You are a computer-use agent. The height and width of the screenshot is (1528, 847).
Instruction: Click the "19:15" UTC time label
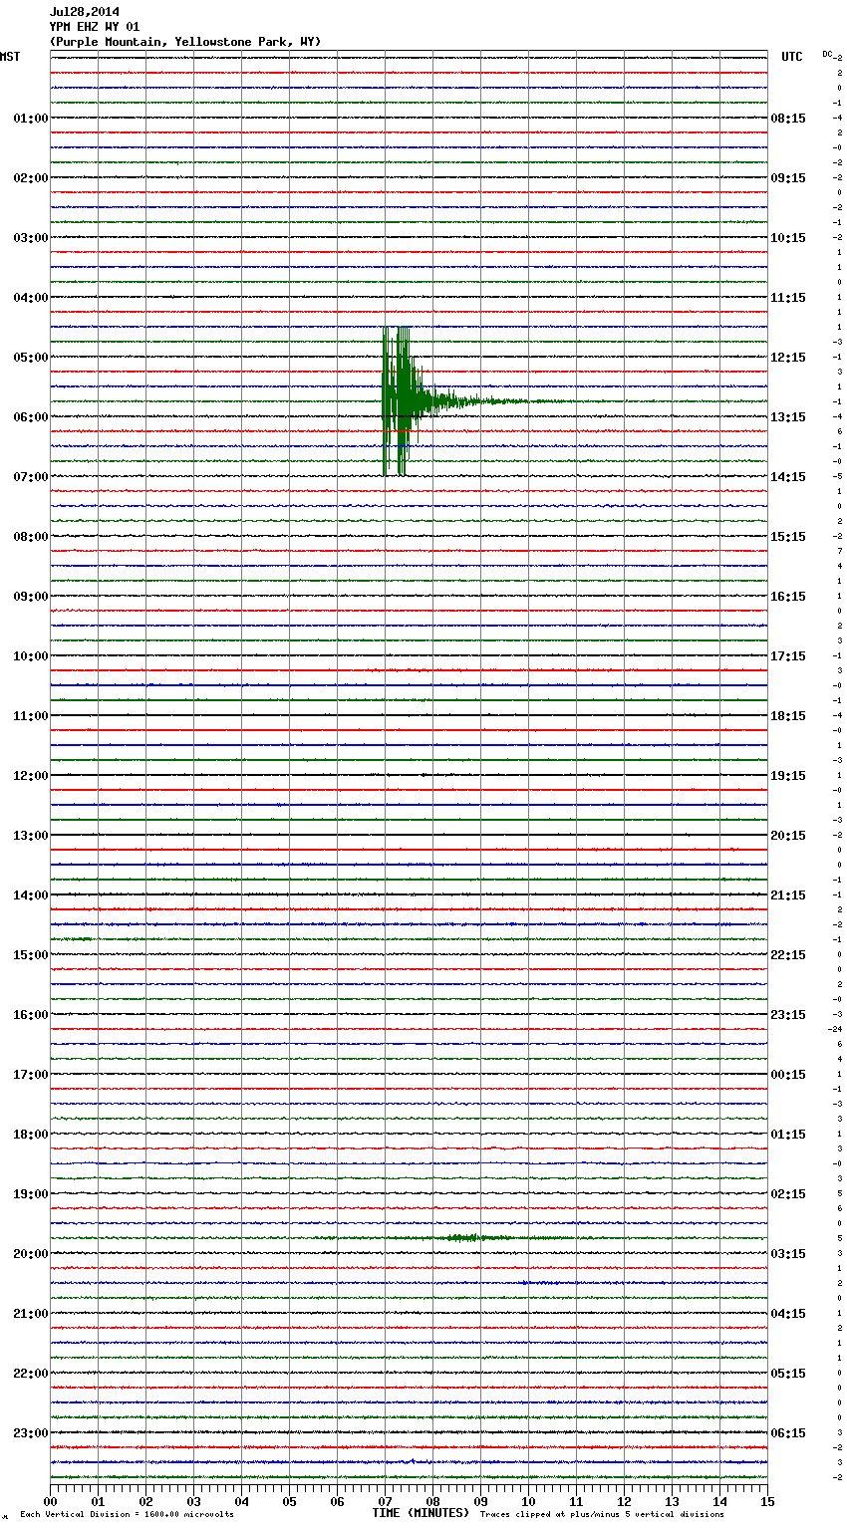pyautogui.click(x=788, y=776)
